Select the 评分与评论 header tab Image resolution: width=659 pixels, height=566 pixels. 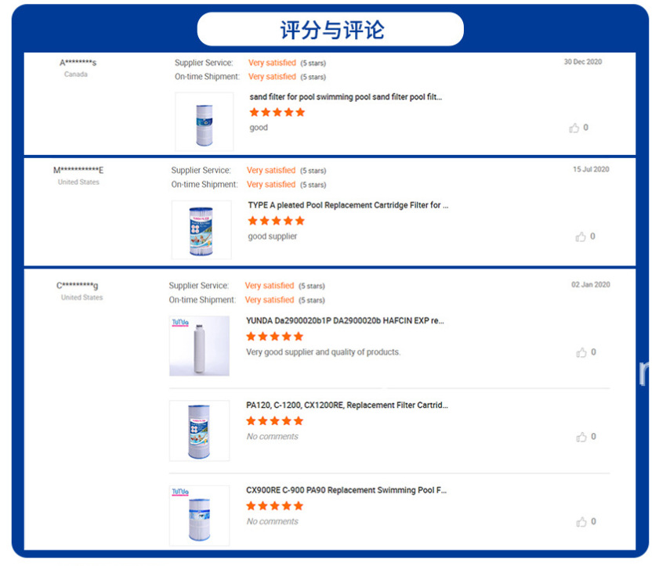pyautogui.click(x=330, y=30)
